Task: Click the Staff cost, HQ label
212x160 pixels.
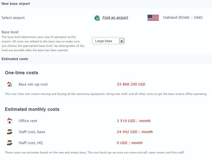Action: pyautogui.click(x=31, y=143)
